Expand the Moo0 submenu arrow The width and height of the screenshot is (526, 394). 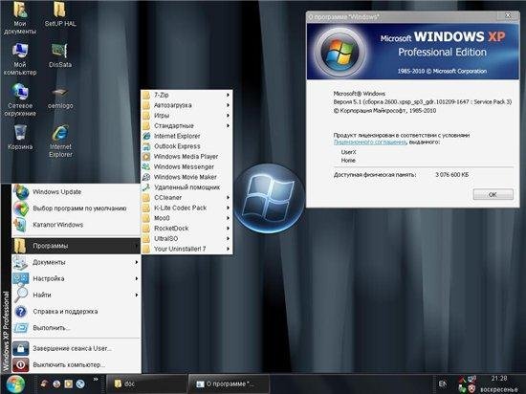[228, 218]
